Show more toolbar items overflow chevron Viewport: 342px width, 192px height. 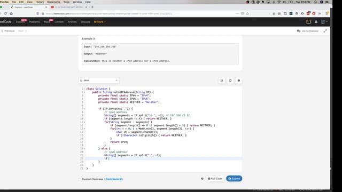coord(320,13)
